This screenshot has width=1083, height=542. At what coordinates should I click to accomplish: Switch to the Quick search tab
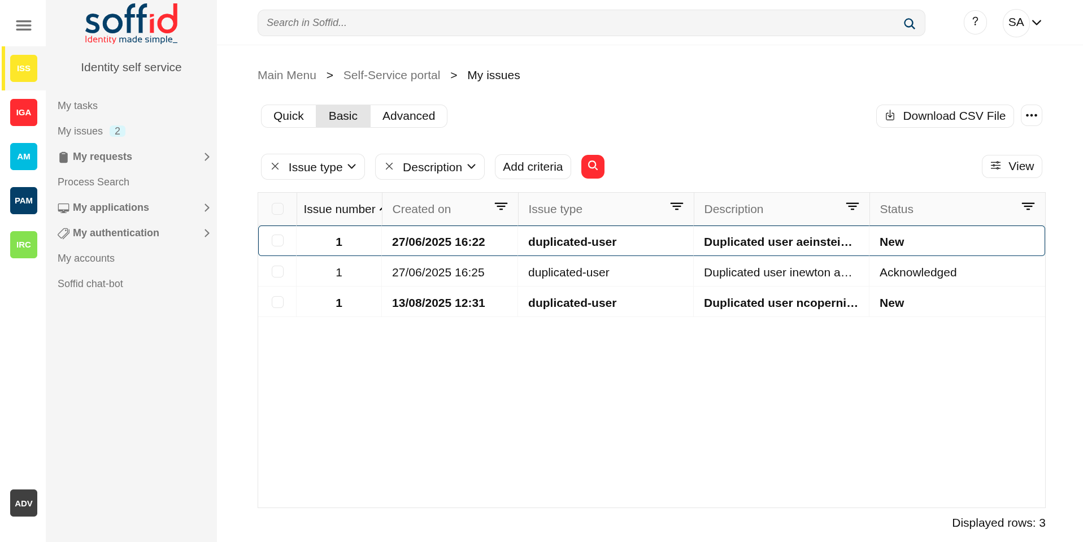(288, 116)
